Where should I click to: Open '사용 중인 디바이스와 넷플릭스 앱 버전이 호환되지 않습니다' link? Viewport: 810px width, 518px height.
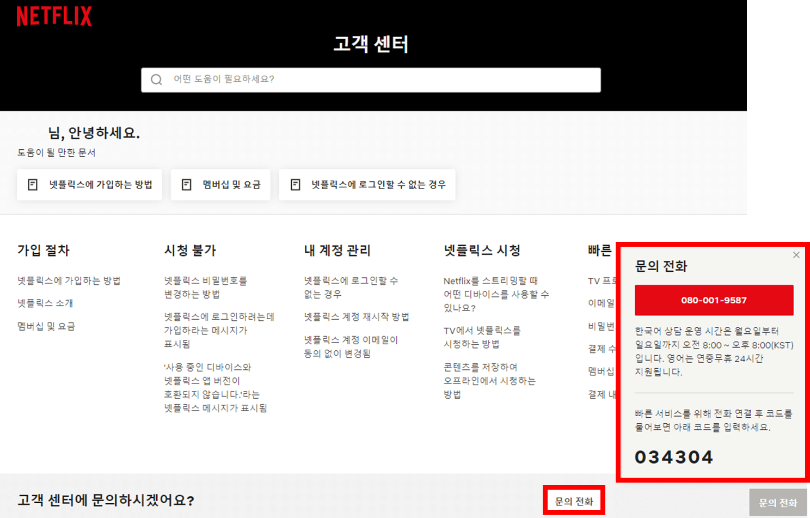click(x=216, y=387)
